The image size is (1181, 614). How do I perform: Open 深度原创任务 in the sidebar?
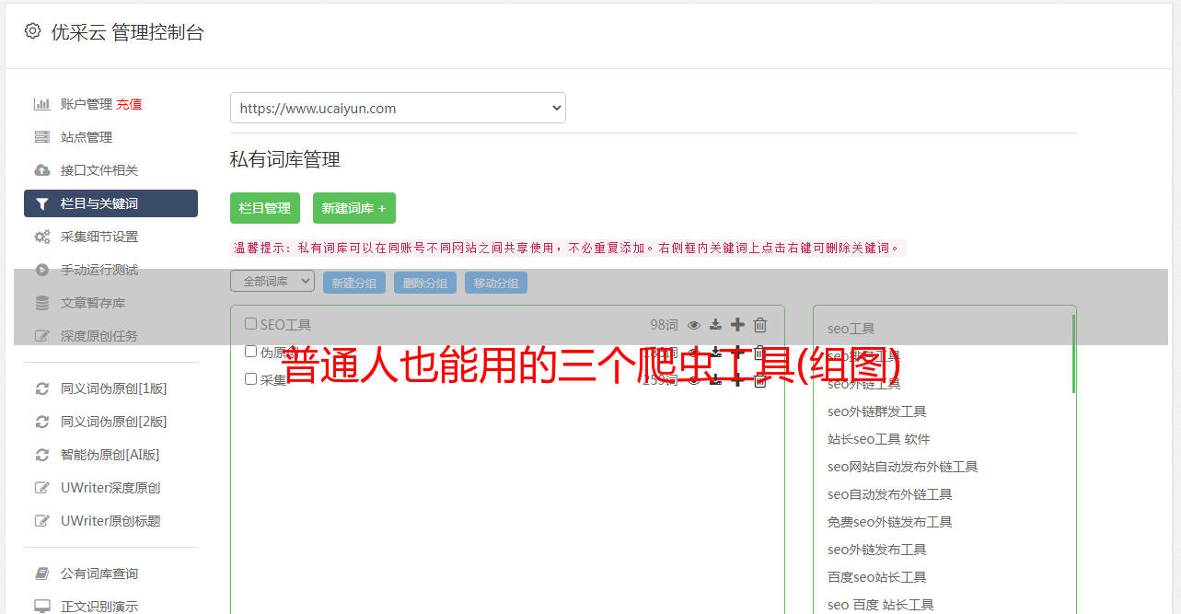tap(99, 336)
